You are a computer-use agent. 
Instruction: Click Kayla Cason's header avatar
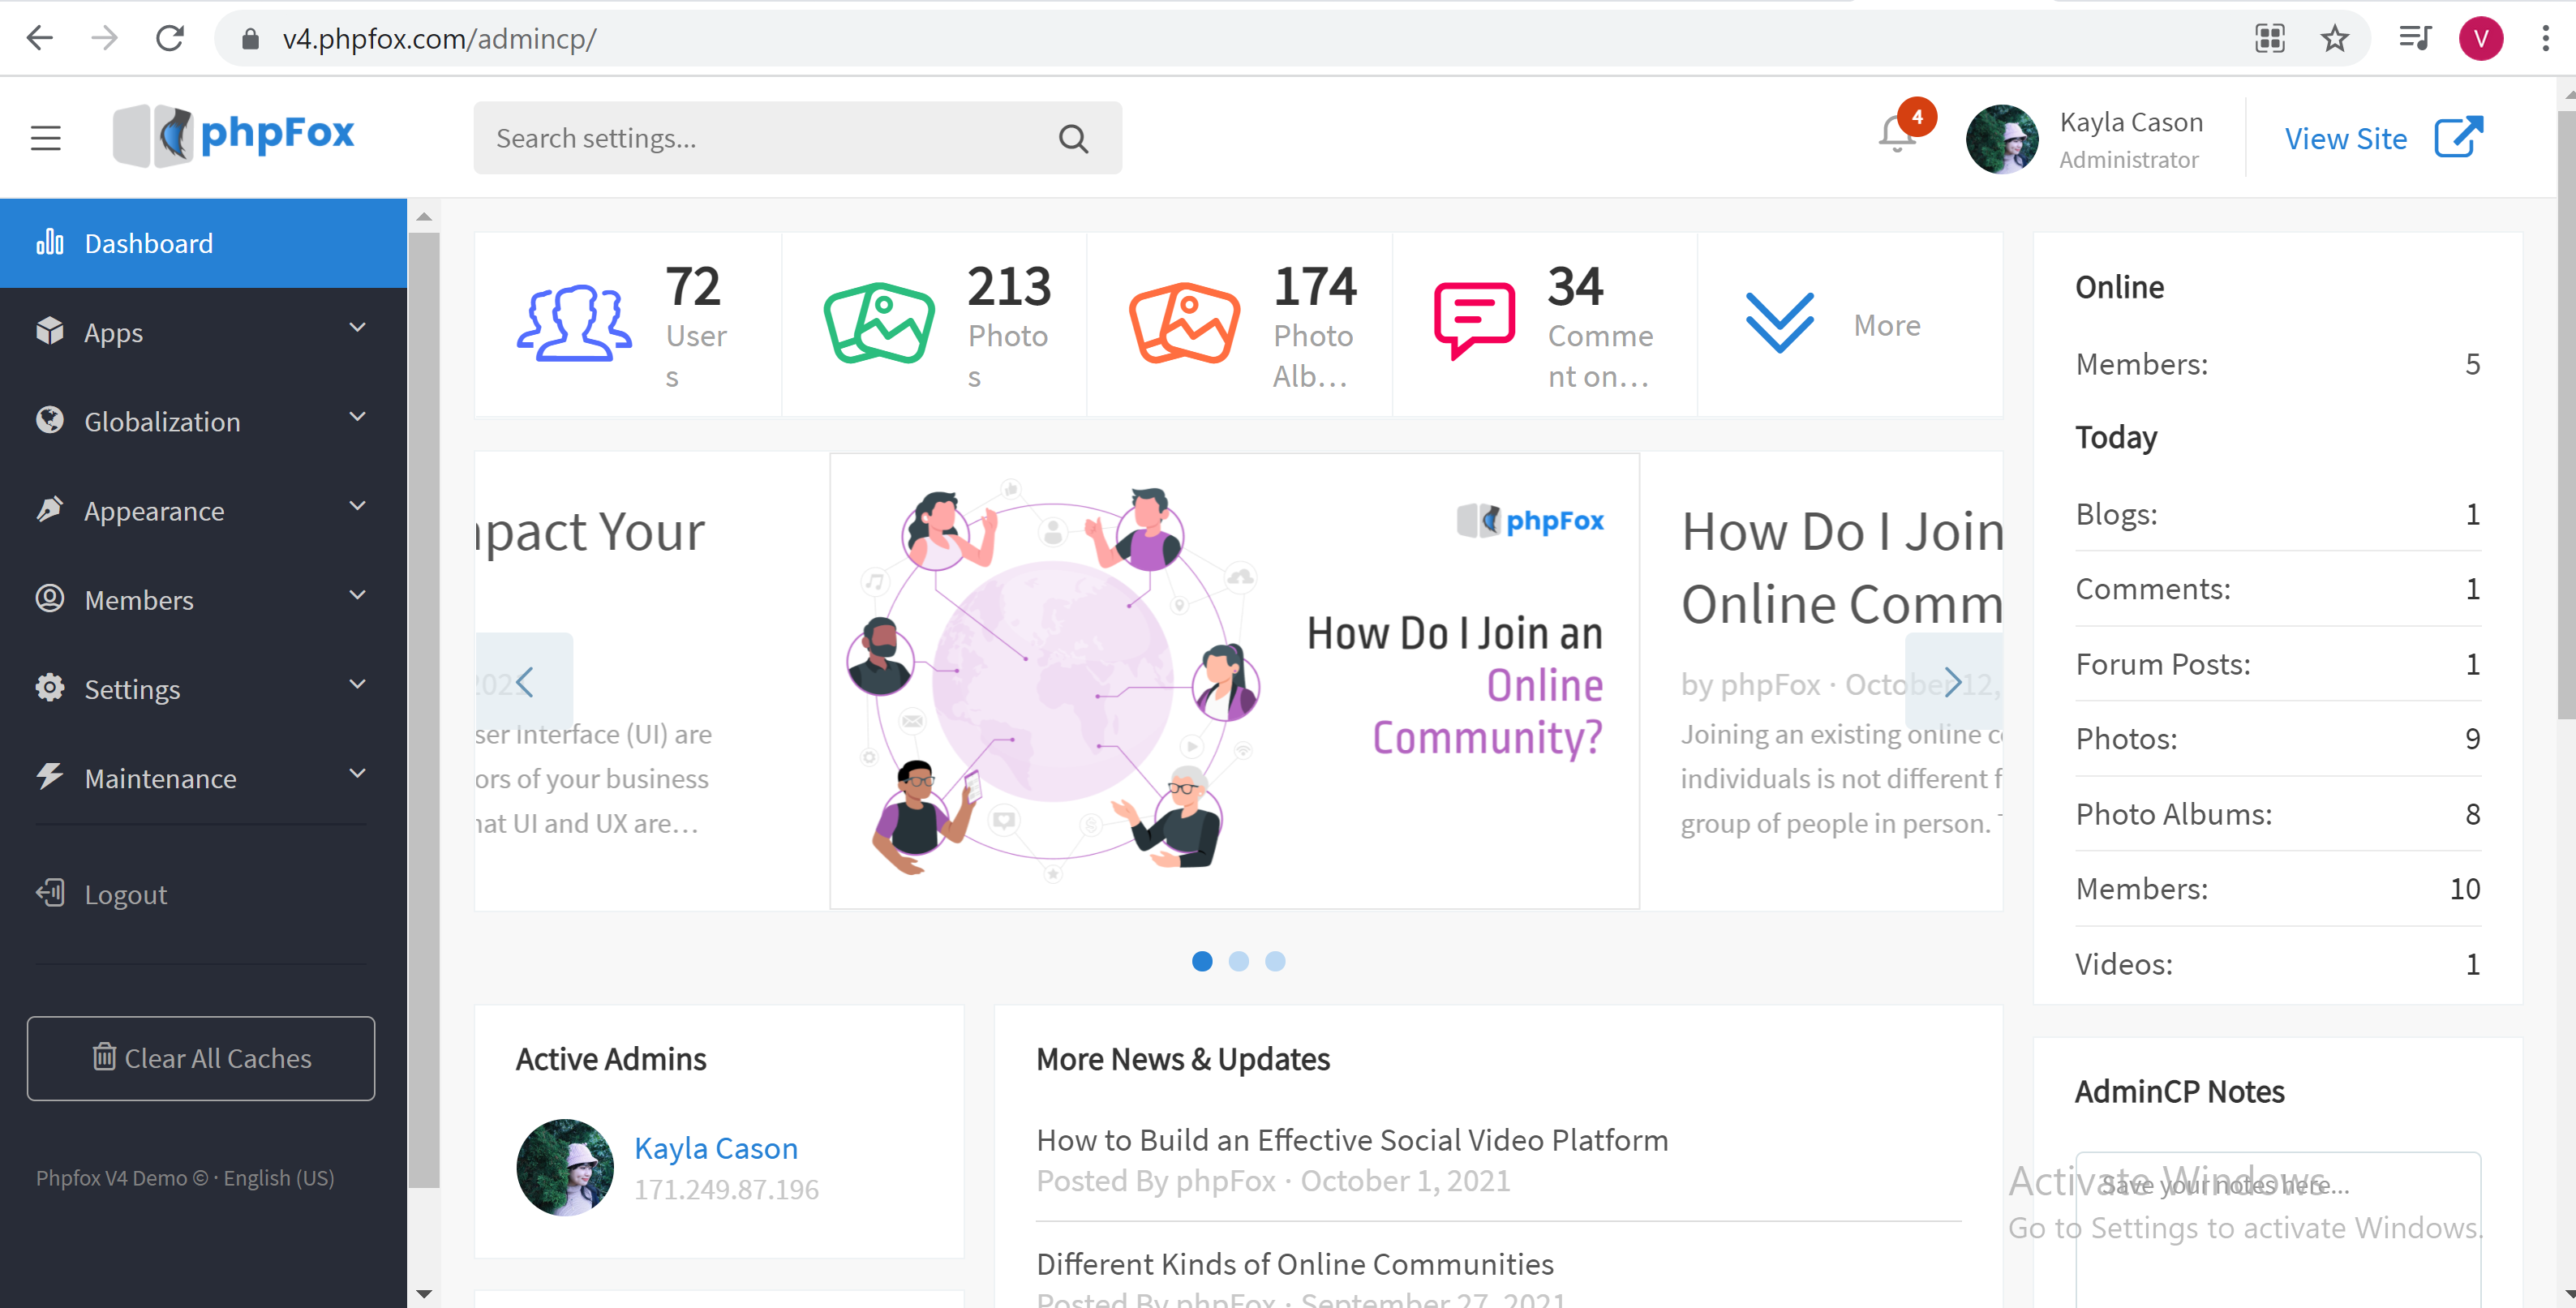click(x=2001, y=139)
